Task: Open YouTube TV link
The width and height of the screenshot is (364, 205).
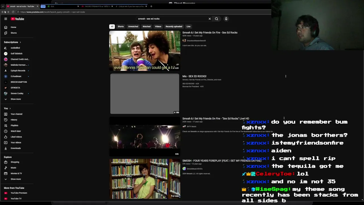Action: coord(16,198)
